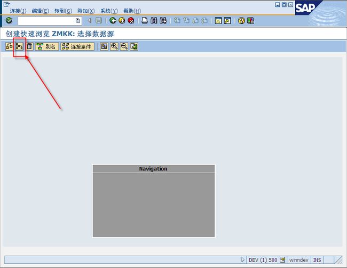Click the SAP logo

305,8
